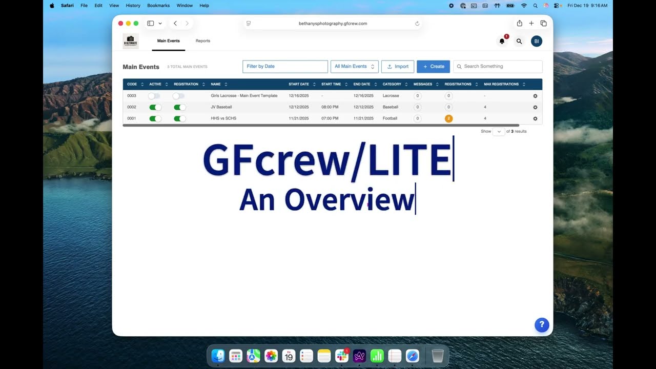Go back with Safari back arrow
Image resolution: width=656 pixels, height=369 pixels.
[x=175, y=23]
